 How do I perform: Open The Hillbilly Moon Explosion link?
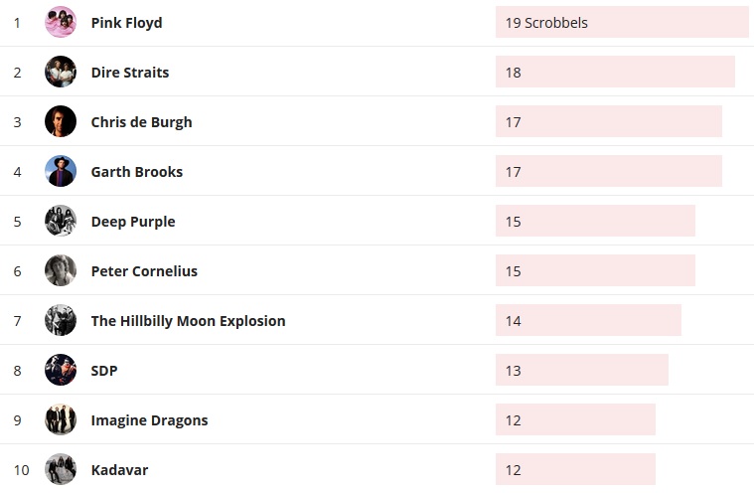click(x=188, y=320)
